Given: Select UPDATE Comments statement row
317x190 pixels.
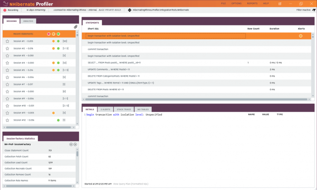Looking at the screenshot, I should coord(197,69).
